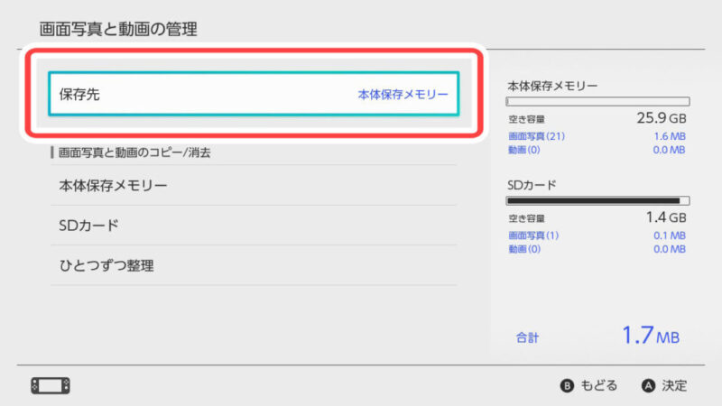This screenshot has height=406, width=722.
Task: Click the circular A button icon
Action: coord(648,385)
